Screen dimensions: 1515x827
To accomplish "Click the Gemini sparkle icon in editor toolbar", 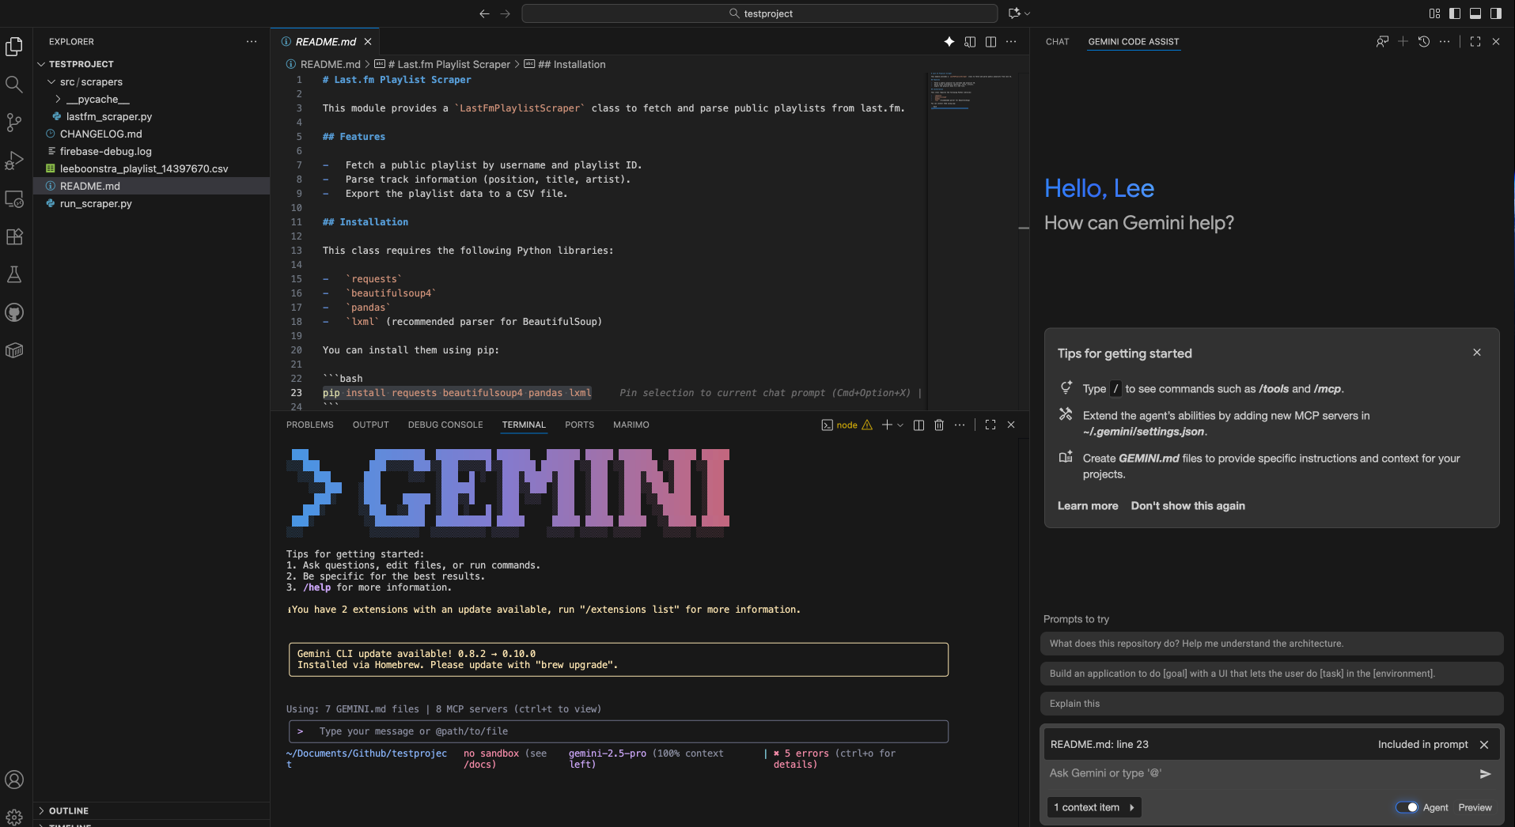I will click(949, 42).
